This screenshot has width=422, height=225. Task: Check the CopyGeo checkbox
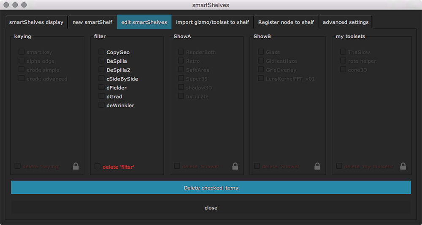[102, 52]
